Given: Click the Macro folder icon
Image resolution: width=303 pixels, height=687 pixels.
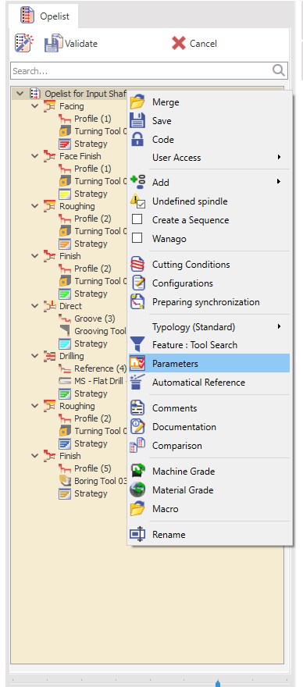Looking at the screenshot, I should pos(137,509).
